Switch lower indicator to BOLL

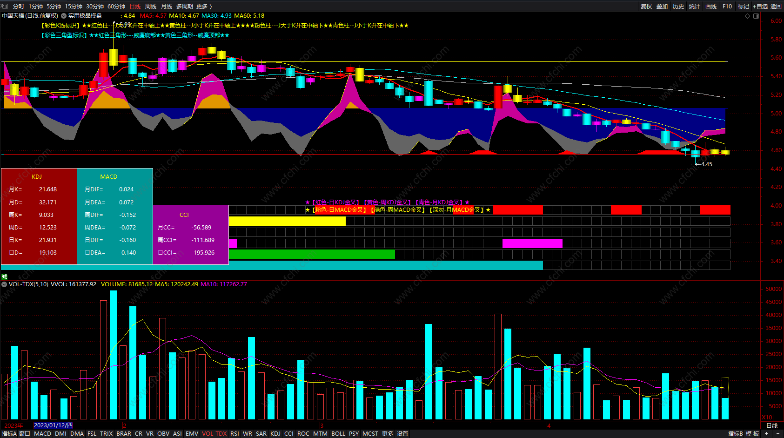338,433
